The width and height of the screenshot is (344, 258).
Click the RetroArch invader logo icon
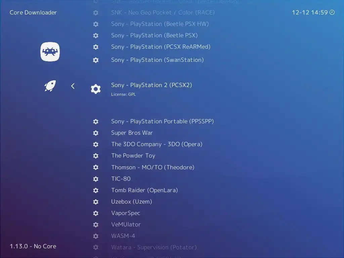pyautogui.click(x=50, y=51)
